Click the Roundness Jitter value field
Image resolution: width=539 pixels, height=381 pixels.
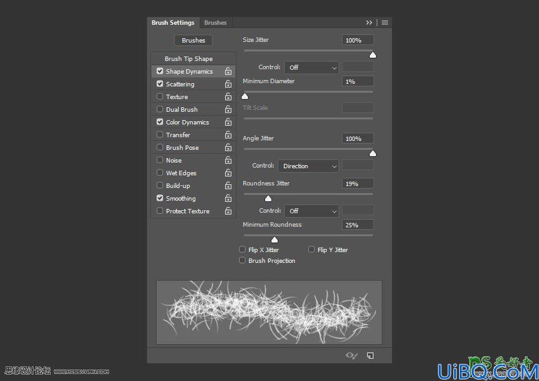coord(358,184)
